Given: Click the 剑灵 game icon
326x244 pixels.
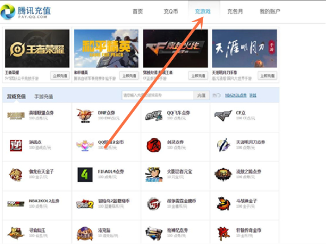Looking at the screenshot, I should click(x=154, y=145).
